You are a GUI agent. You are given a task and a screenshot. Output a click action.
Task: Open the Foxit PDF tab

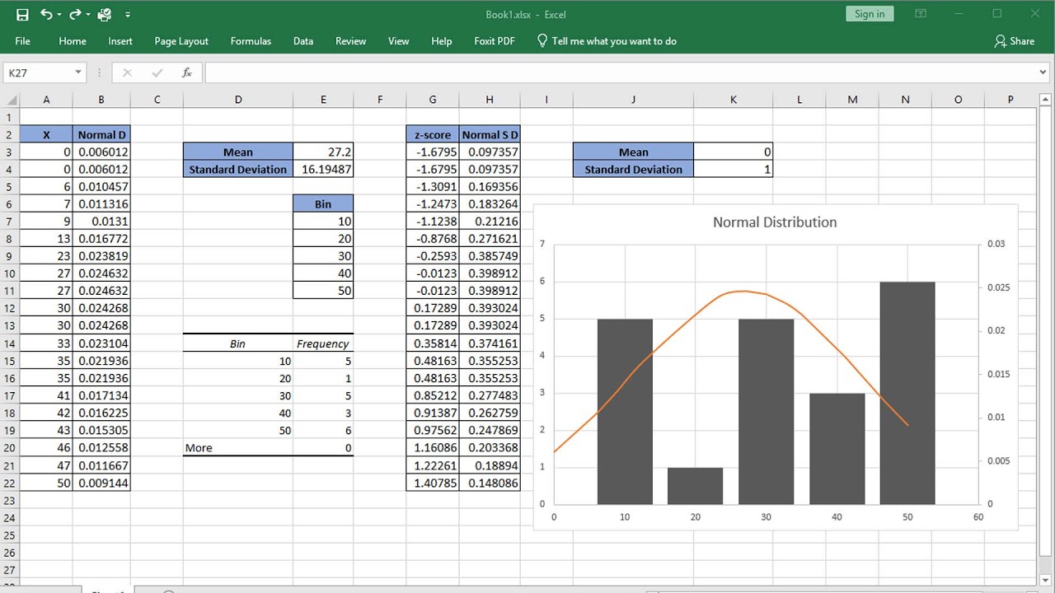495,41
